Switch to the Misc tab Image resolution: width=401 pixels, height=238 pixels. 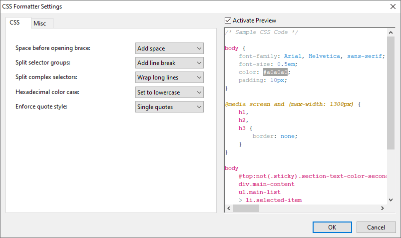pyautogui.click(x=39, y=23)
